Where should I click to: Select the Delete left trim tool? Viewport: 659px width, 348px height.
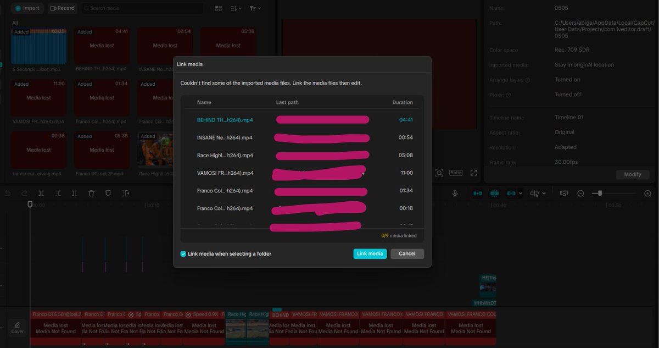(x=58, y=194)
